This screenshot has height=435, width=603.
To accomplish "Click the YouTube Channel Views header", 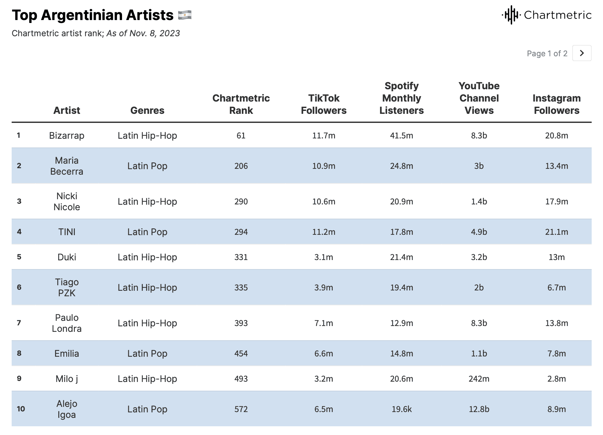I will 479,98.
